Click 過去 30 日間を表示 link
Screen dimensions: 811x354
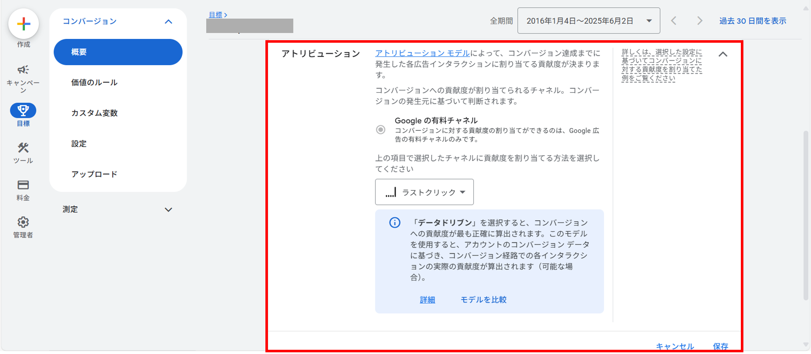pos(753,21)
